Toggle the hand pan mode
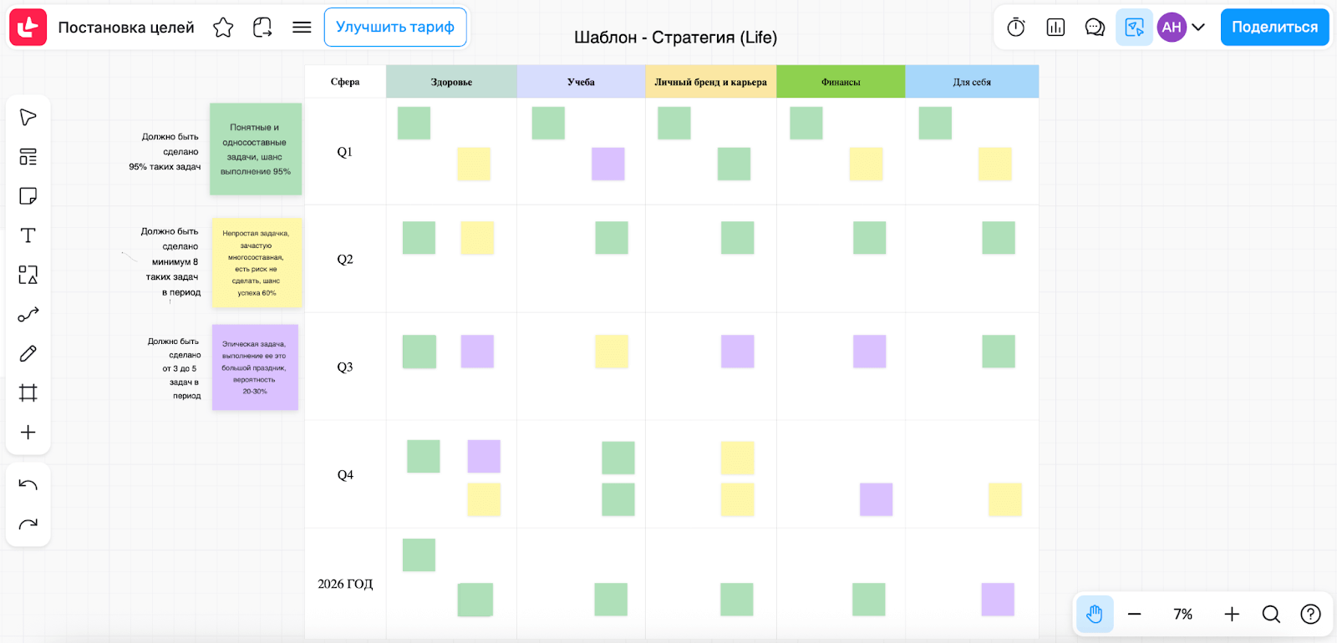Viewport: 1337px width, 643px height. click(1095, 615)
